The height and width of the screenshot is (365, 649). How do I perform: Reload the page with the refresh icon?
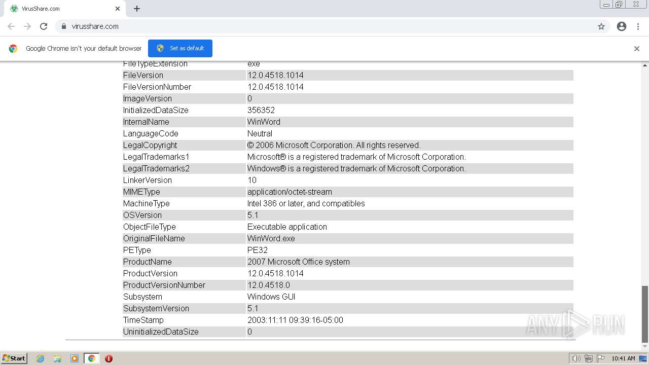coord(44,26)
